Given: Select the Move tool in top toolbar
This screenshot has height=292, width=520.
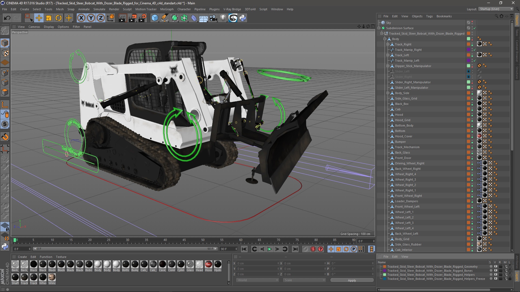Looking at the screenshot, I should (x=39, y=18).
